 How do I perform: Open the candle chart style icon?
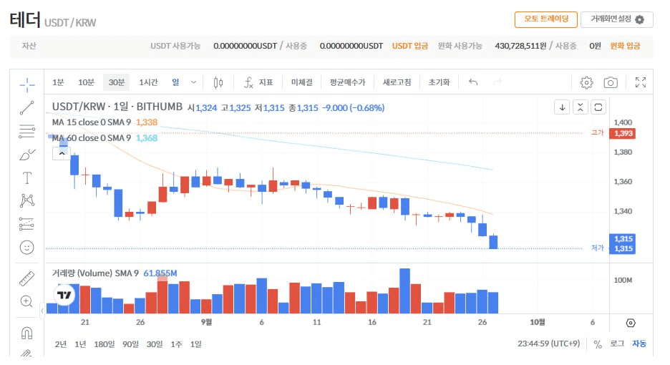tap(218, 82)
